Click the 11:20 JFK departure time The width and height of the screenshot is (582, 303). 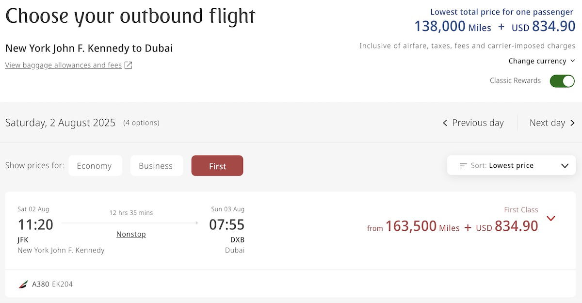tap(35, 224)
